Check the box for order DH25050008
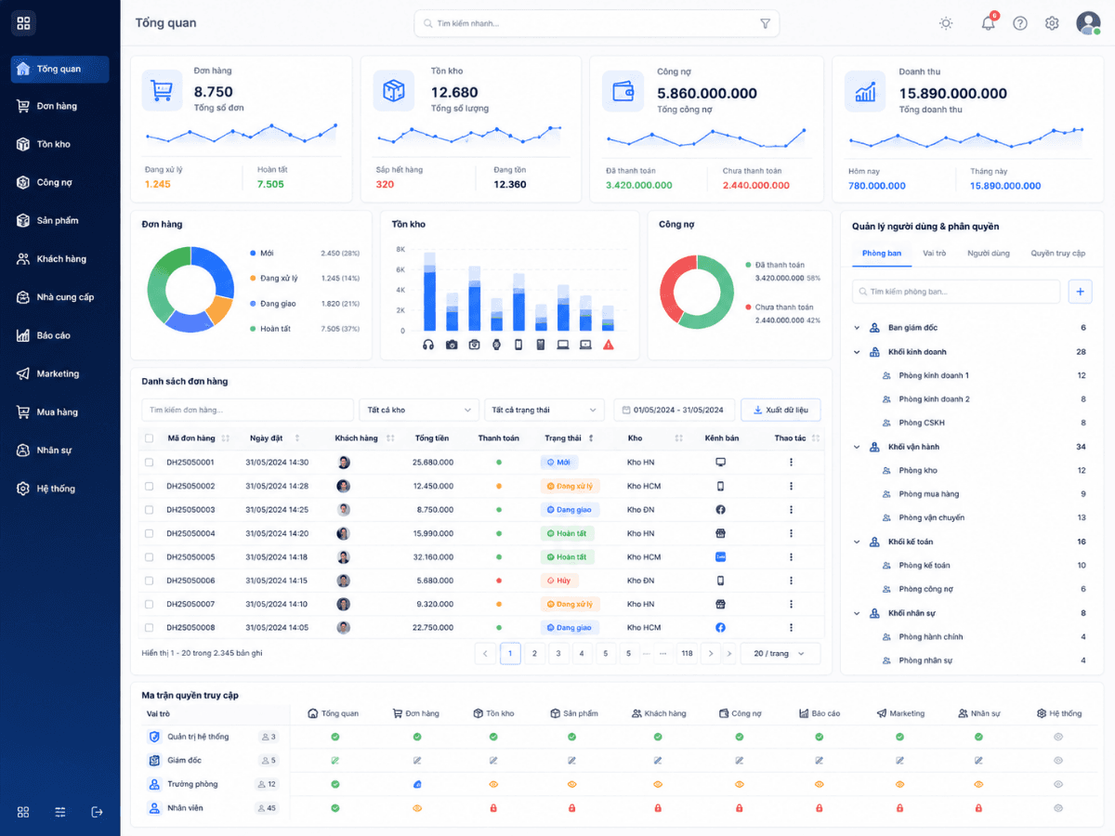Viewport: 1115px width, 836px height. coord(150,628)
